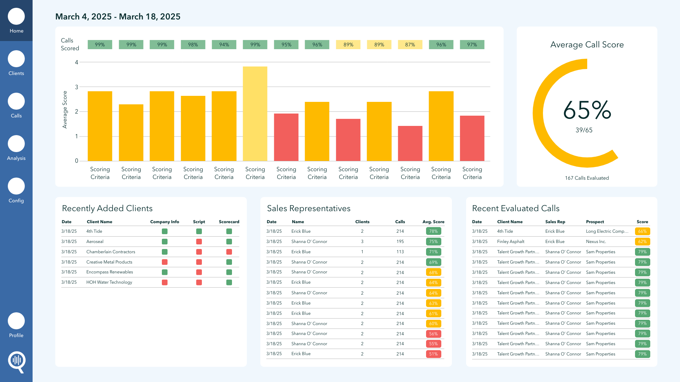Click Chamberlain Contractors red Scorecard status square
The image size is (680, 382).
pos(229,252)
